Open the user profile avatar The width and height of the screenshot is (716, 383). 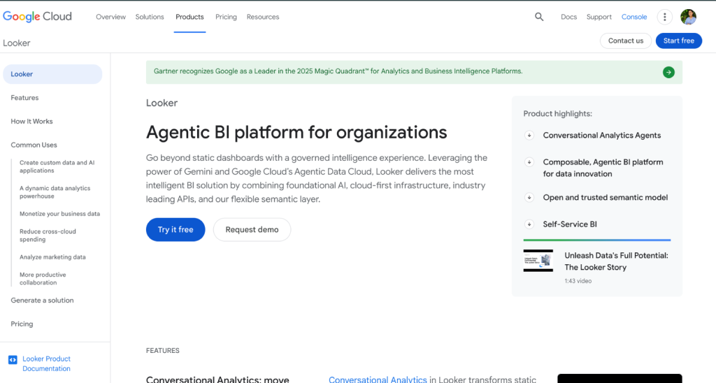[x=688, y=17]
